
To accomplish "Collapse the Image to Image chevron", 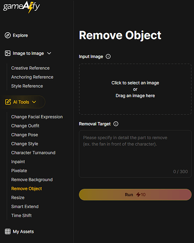I will coord(49,53).
